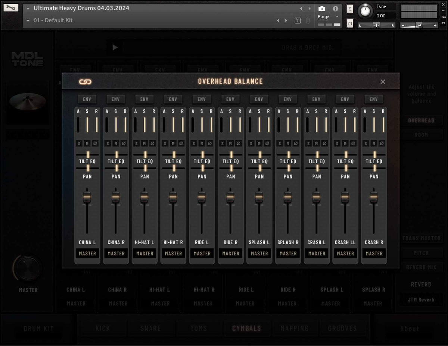Image resolution: width=448 pixels, height=346 pixels.
Task: Open the About page
Action: pos(410,328)
